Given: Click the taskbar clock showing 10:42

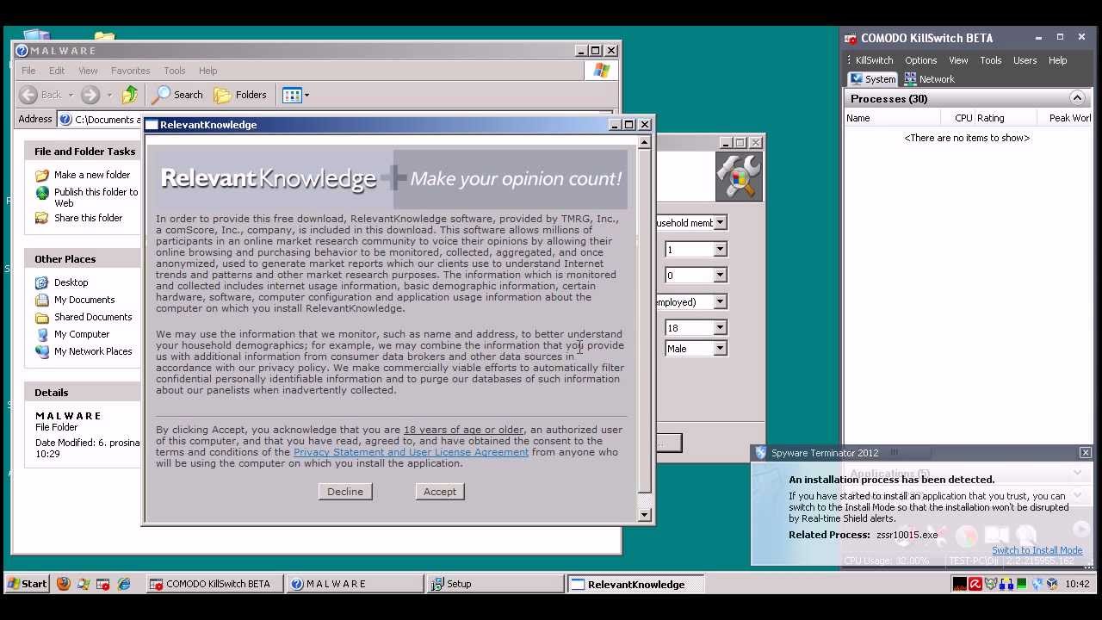Looking at the screenshot, I should coord(1077,584).
